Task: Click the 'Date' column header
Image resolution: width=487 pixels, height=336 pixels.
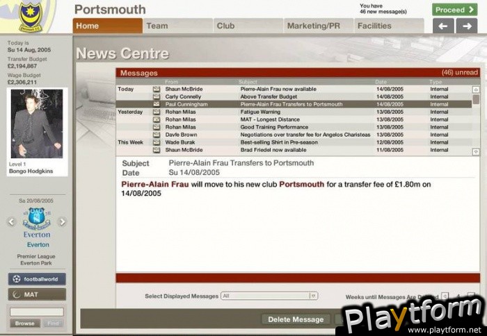Action: (x=381, y=82)
